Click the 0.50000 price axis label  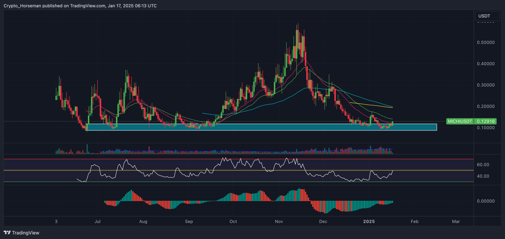[486, 42]
